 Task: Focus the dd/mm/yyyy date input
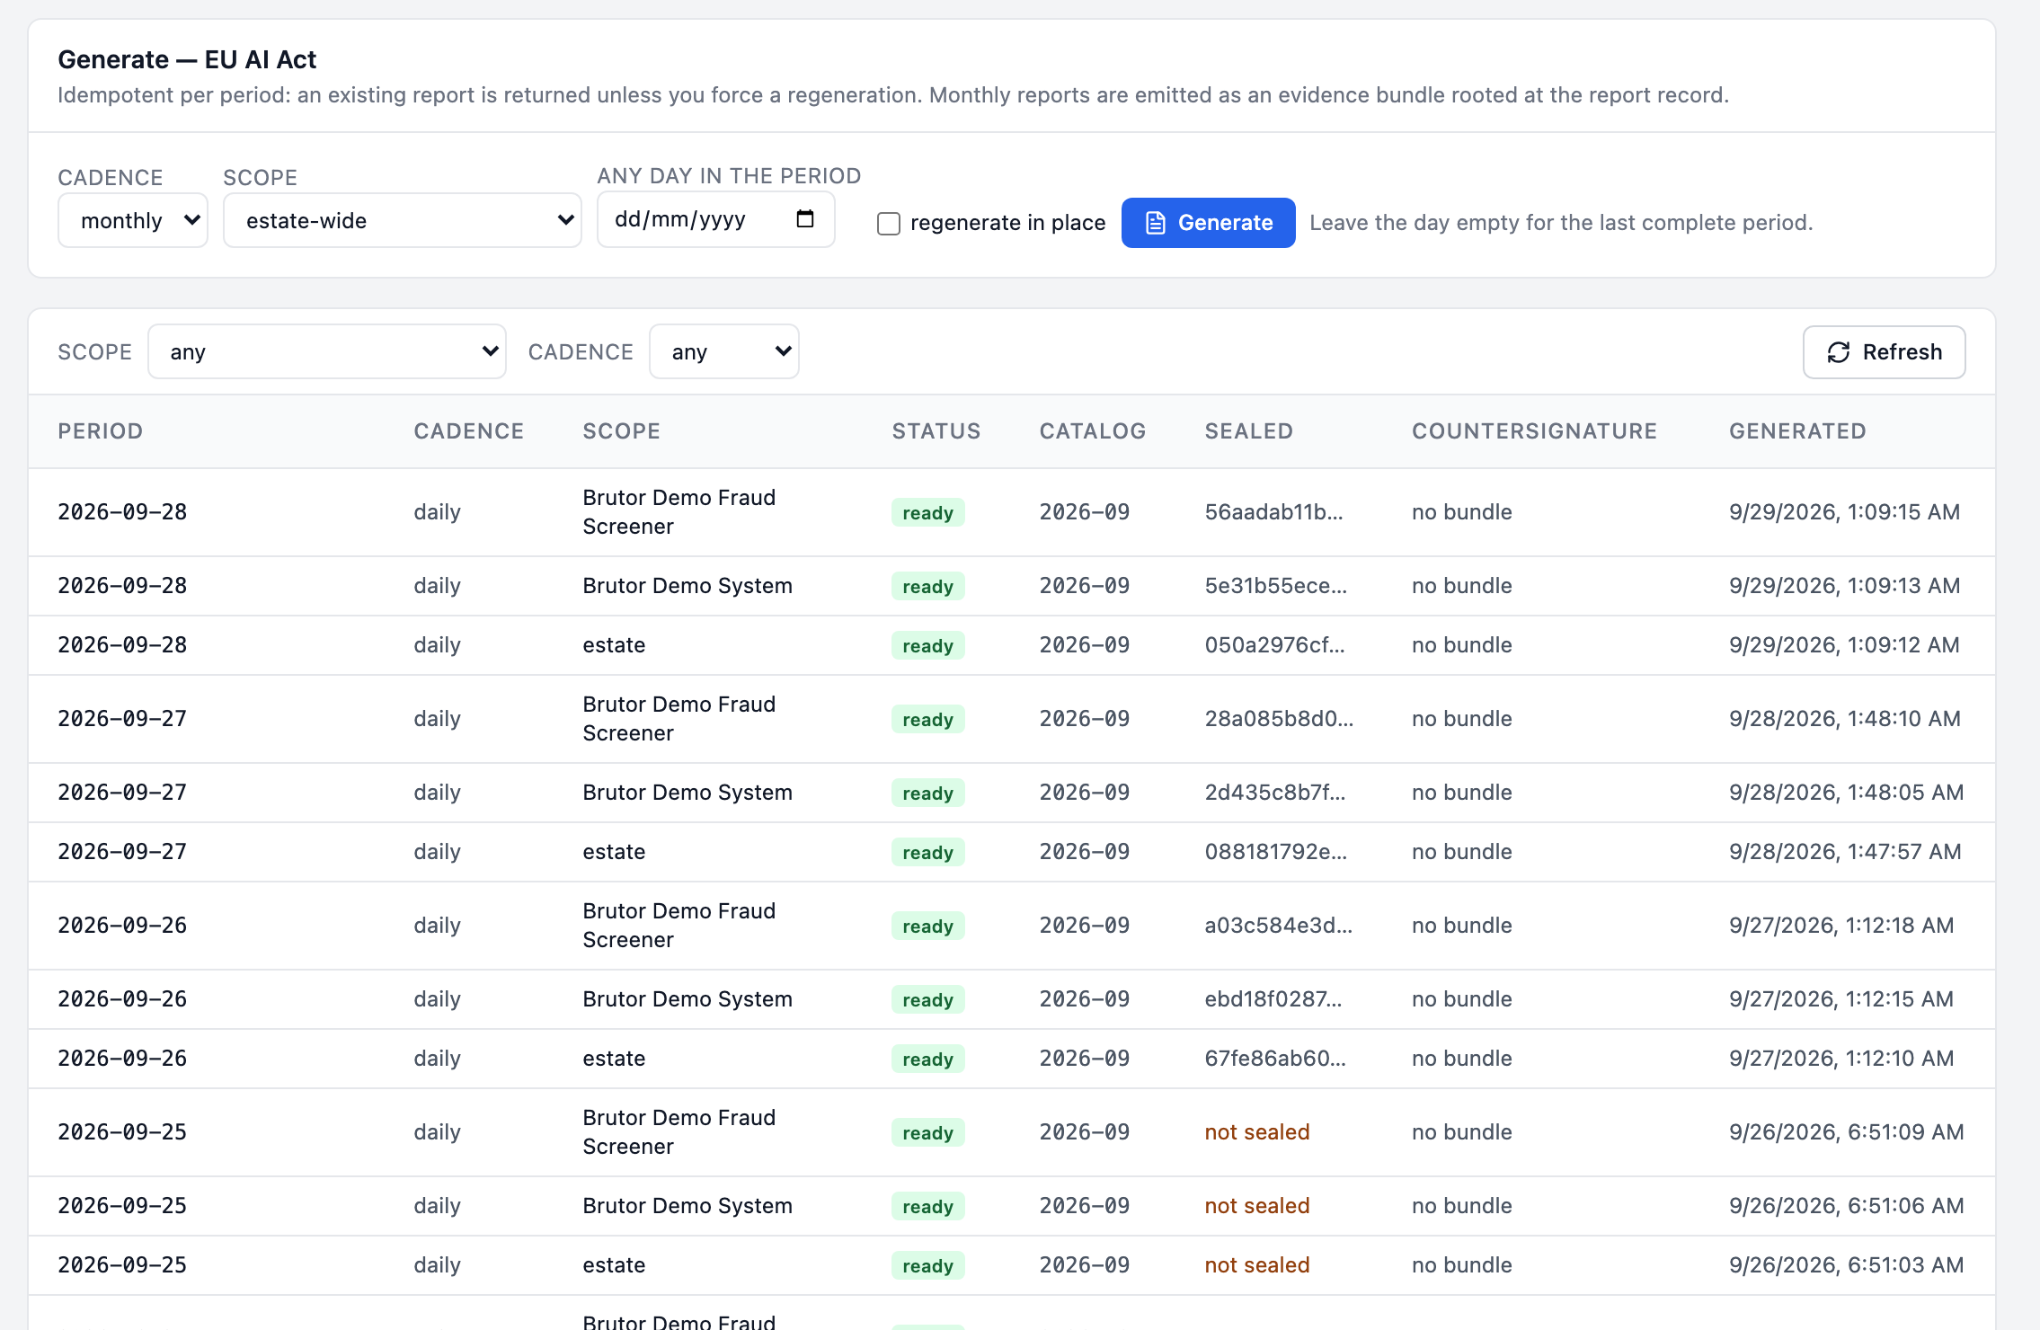pyautogui.click(x=716, y=219)
